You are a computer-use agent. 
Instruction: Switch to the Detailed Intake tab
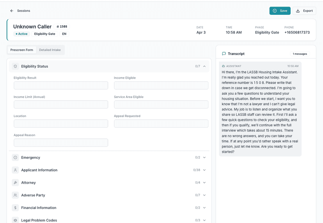(50, 50)
